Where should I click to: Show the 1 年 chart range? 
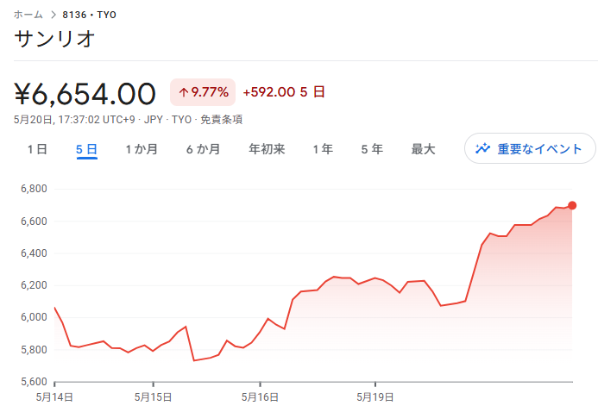323,149
